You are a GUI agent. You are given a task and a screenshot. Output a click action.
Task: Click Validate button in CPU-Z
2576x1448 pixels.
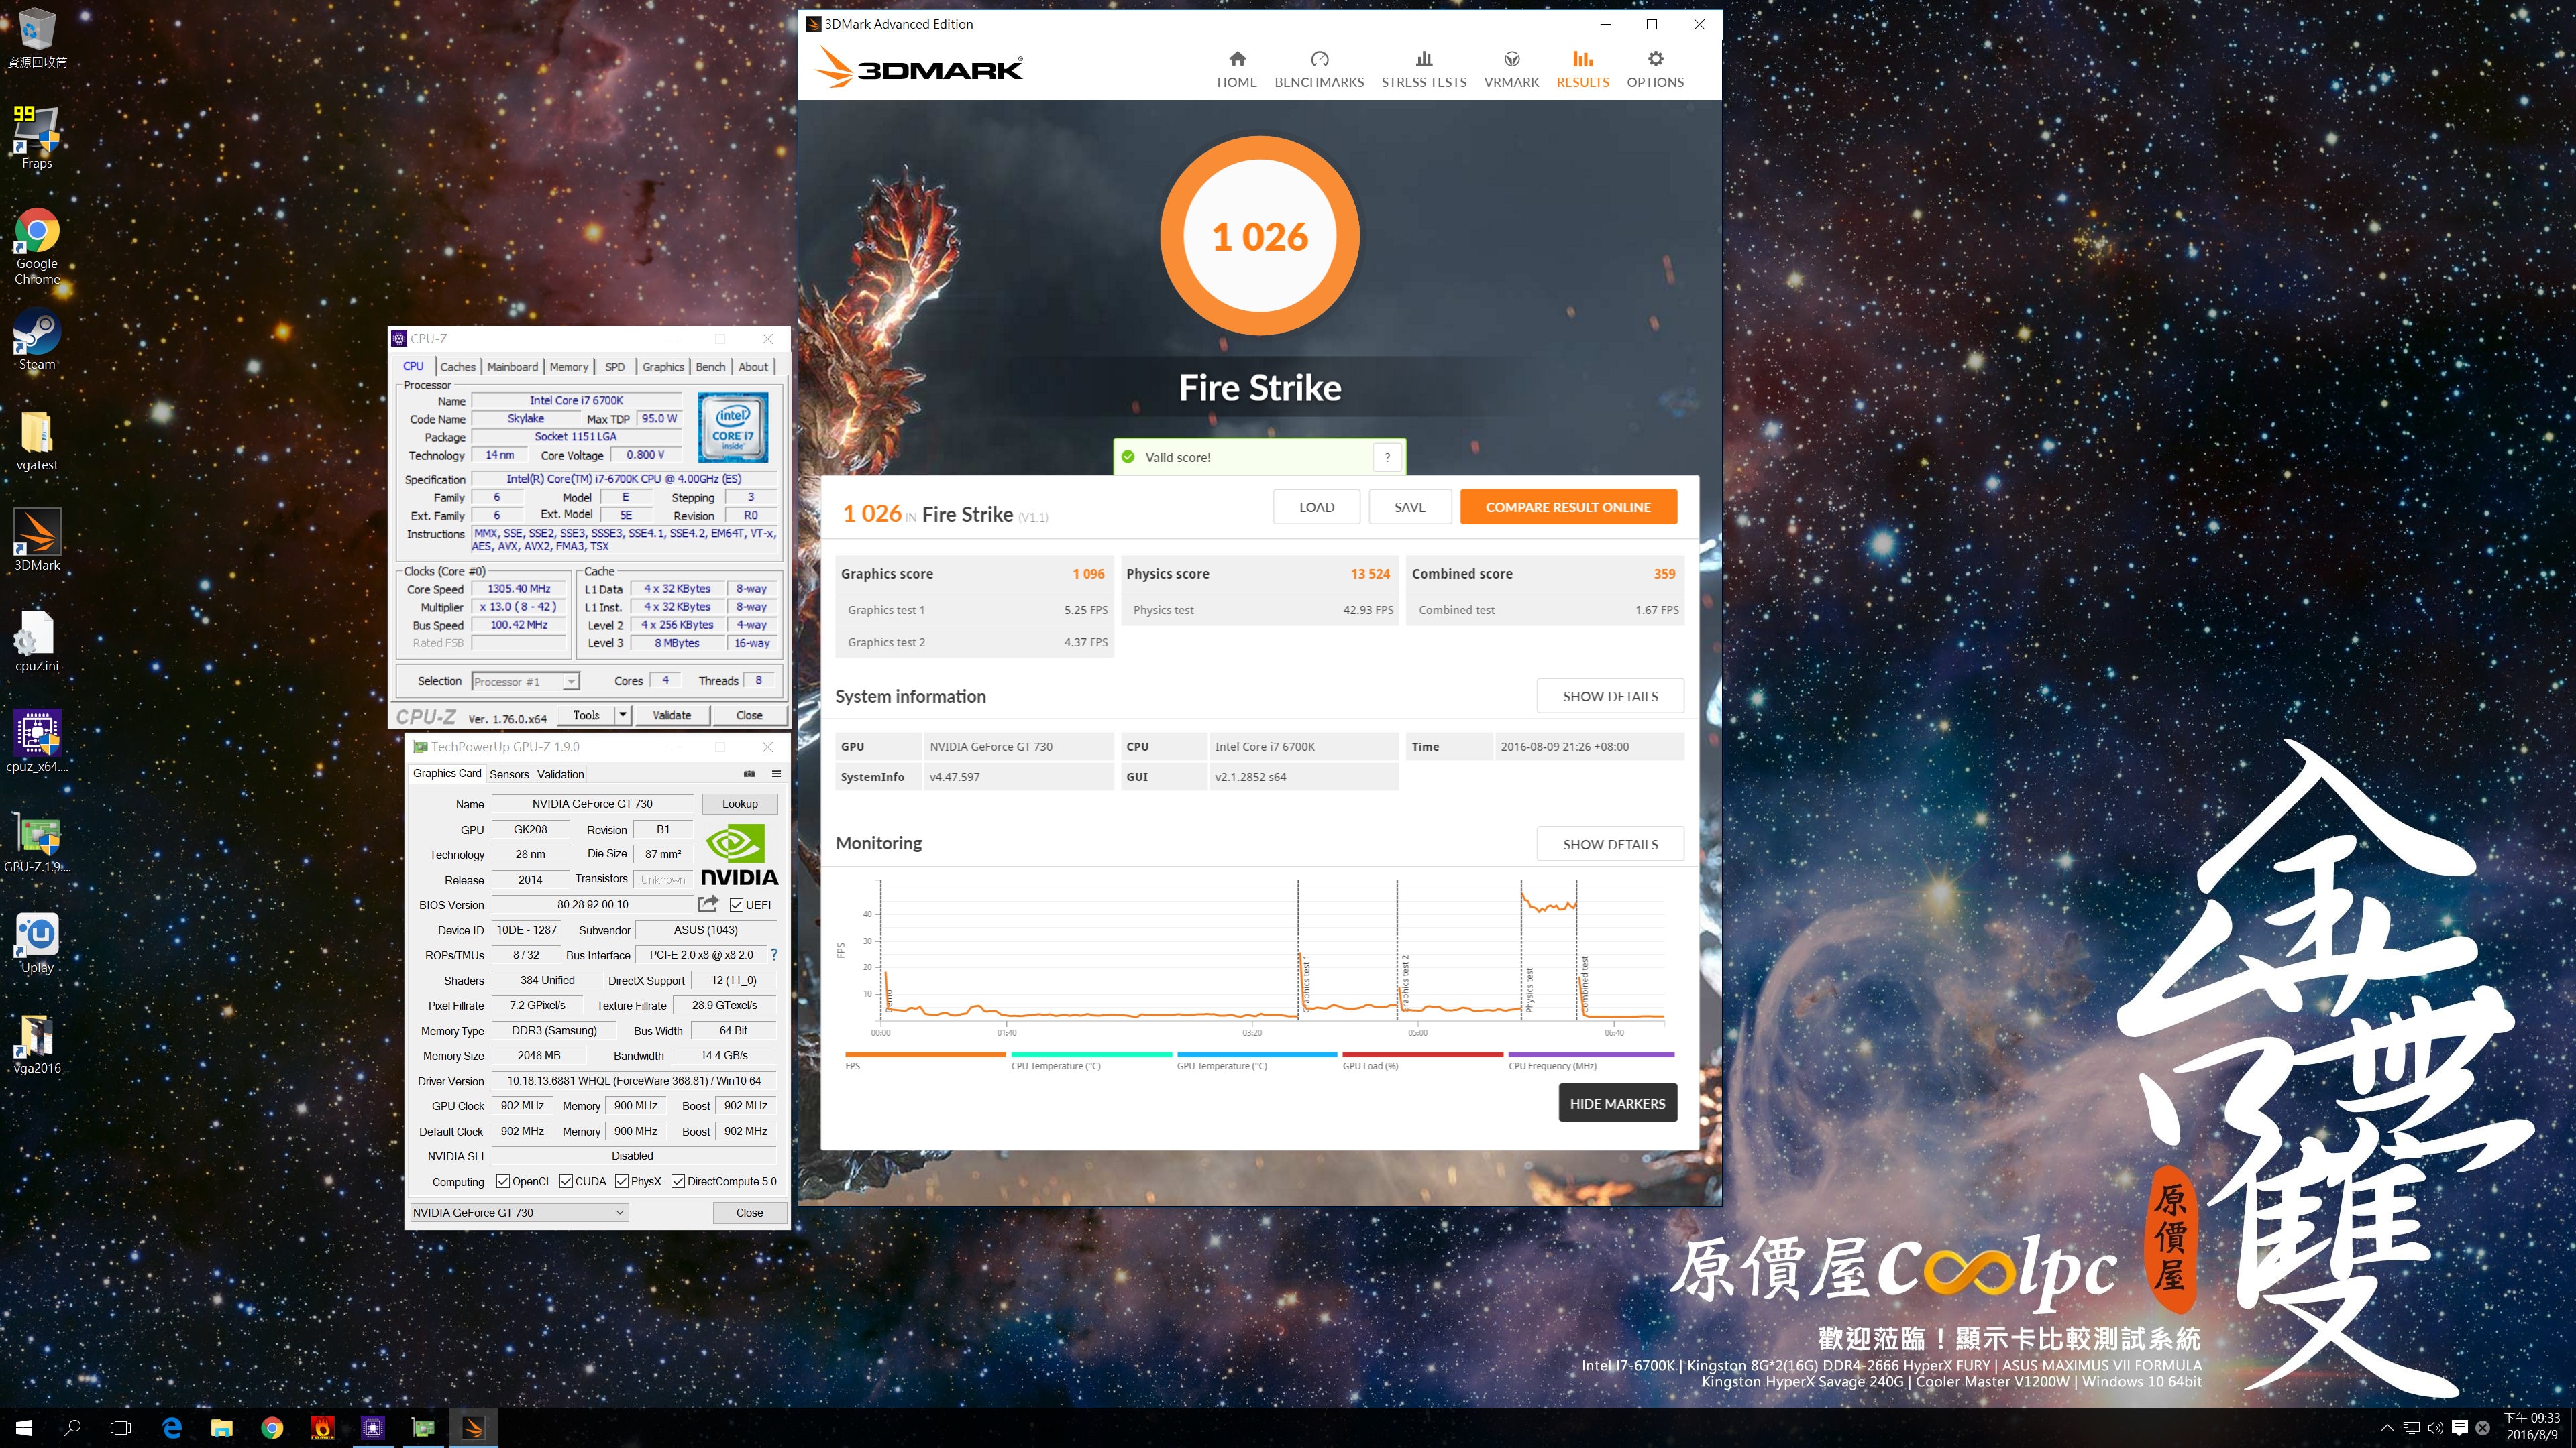pyautogui.click(x=672, y=715)
